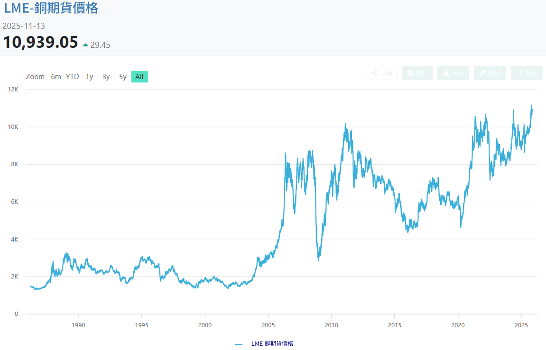The image size is (546, 350).
Task: Choose the 3y zoom option
Action: (106, 77)
